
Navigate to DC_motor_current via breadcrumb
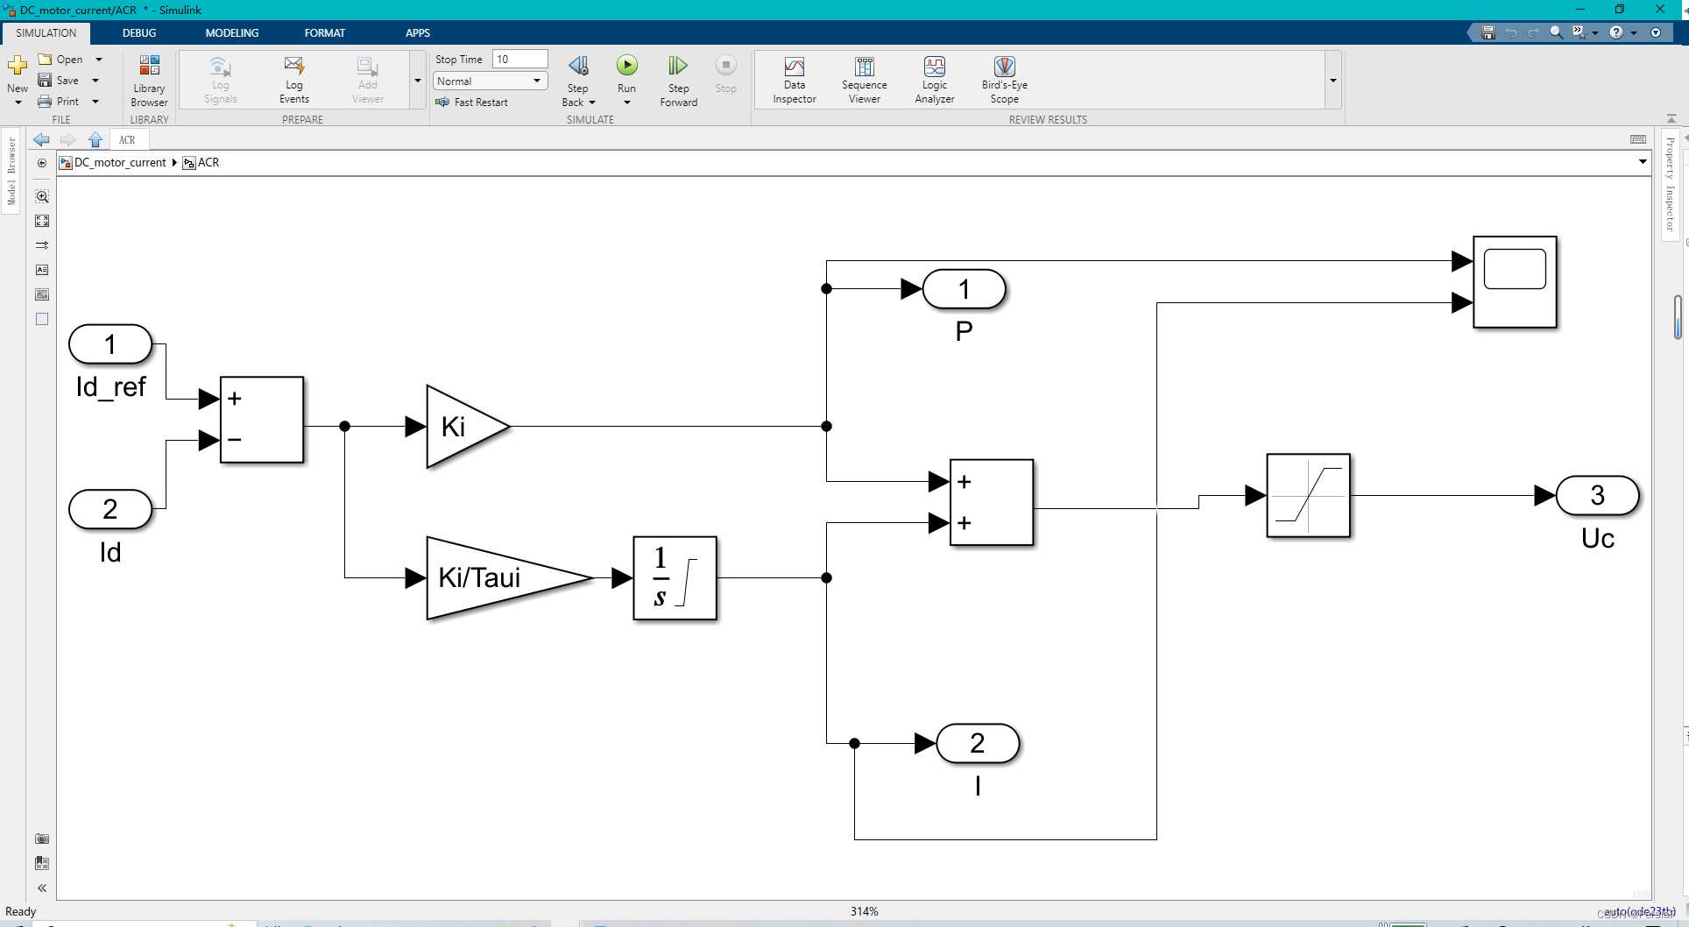(x=119, y=162)
